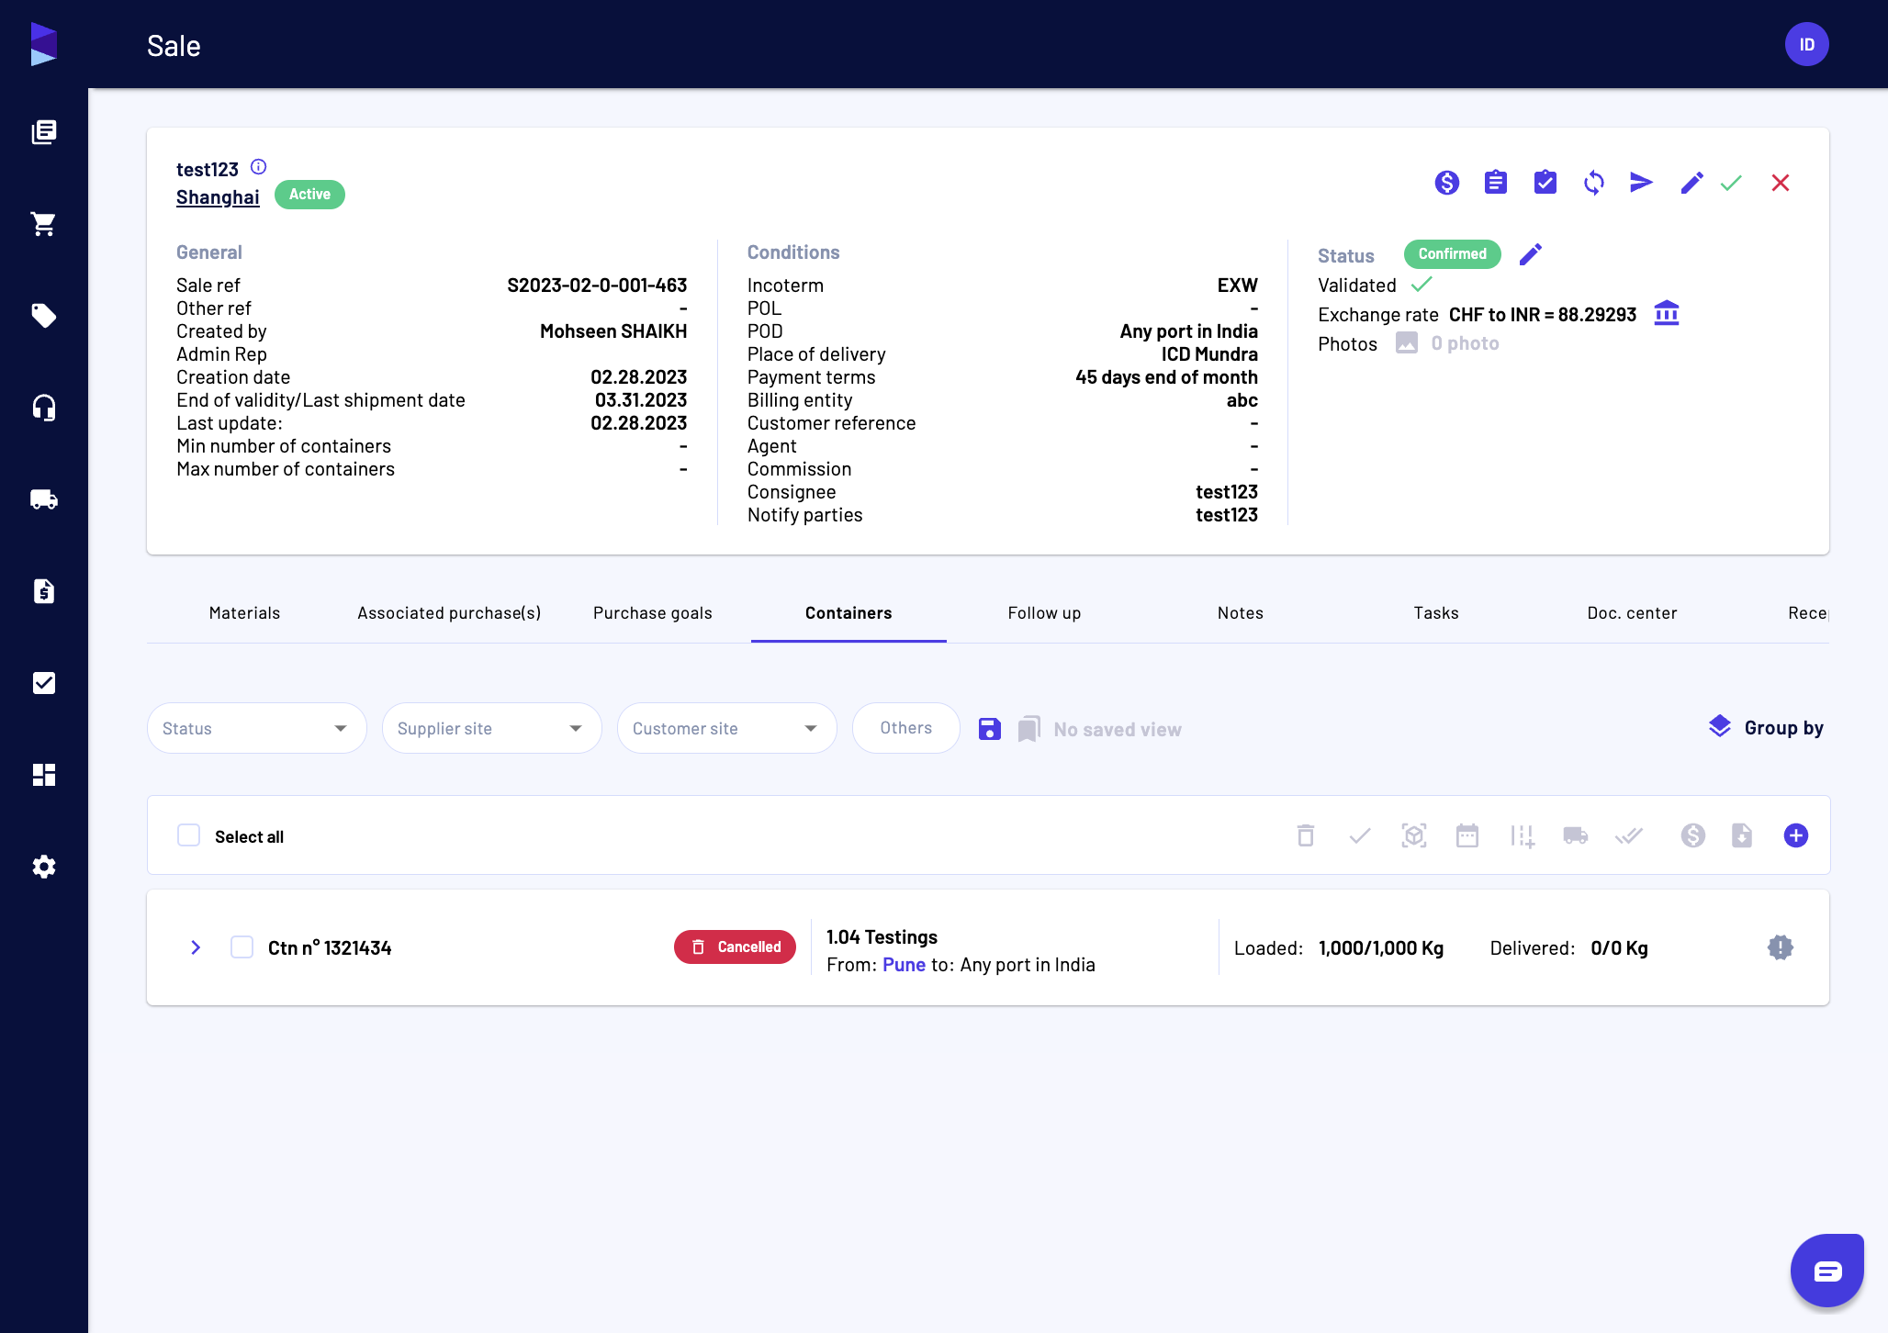Switch to the Notes tab
Screen dimensions: 1888x1333
coord(1241,613)
